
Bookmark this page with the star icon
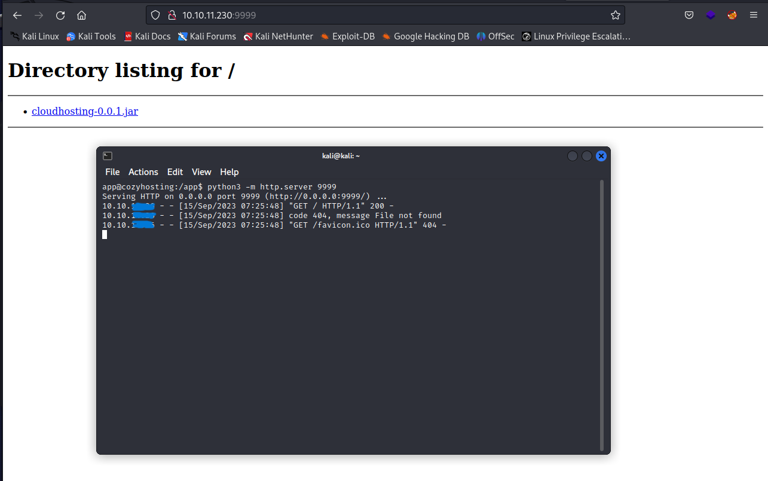coord(615,15)
